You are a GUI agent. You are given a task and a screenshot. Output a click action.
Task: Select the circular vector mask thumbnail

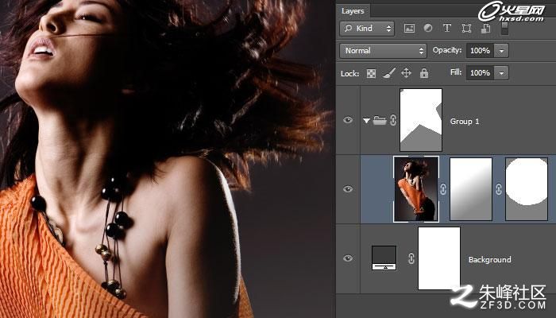pos(527,189)
